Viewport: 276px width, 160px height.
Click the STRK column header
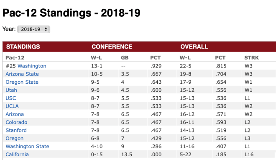click(251, 58)
